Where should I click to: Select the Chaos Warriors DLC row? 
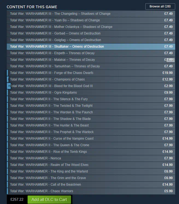91,191
